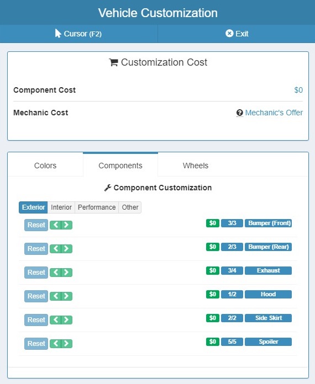Click previous arrow for Spoiler row
The height and width of the screenshot is (384, 315).
click(x=55, y=344)
